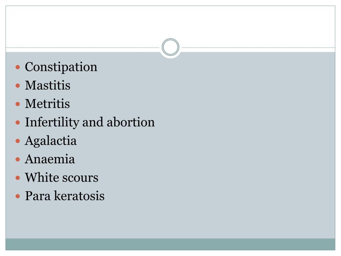The height and width of the screenshot is (256, 341).
Task: Click the bullet dot beside Constipation
Action: [18, 67]
